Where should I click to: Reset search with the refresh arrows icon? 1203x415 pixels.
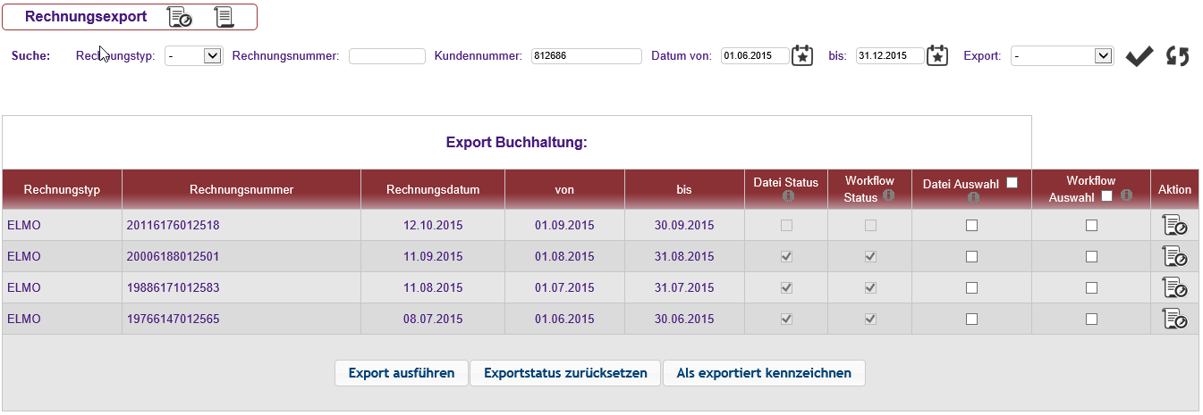coord(1178,56)
